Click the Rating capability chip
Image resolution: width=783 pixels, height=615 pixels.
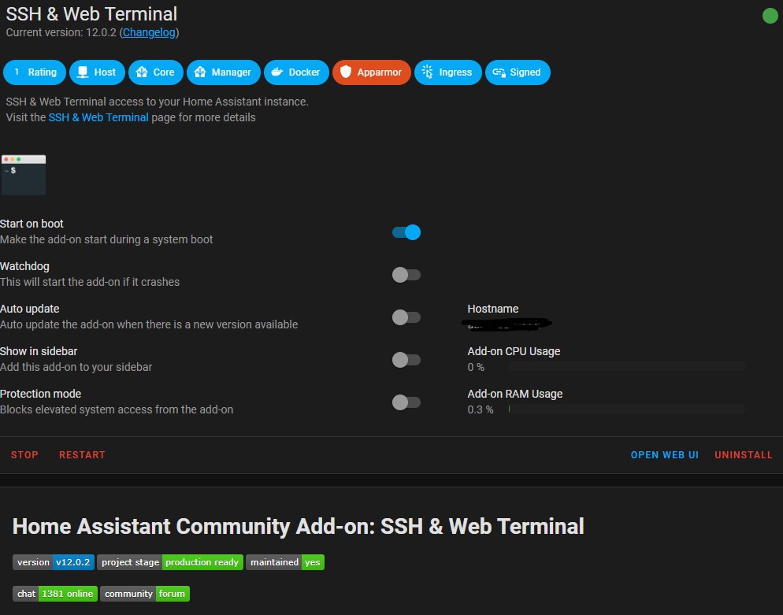pos(35,72)
